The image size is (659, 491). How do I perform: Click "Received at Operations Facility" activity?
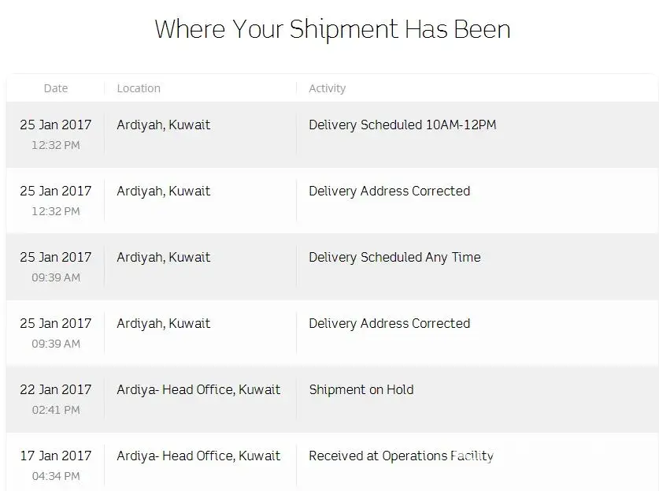(x=401, y=456)
